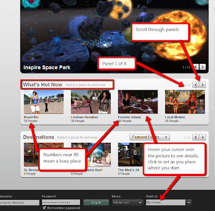This screenshot has width=215, height=211.
Task: Click the Start at My home field
Action: [166, 202]
